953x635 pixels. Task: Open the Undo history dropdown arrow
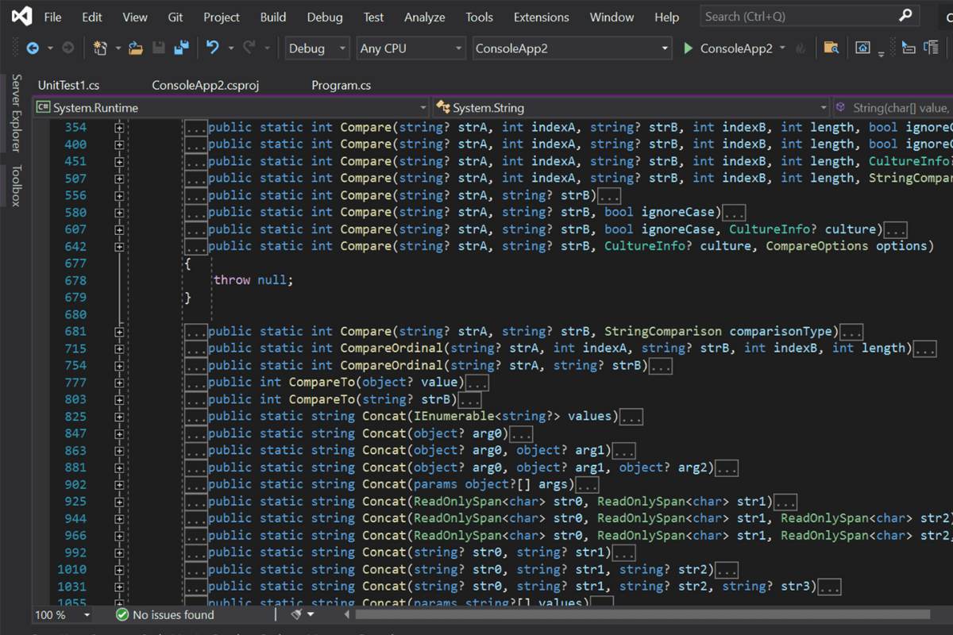coord(231,48)
